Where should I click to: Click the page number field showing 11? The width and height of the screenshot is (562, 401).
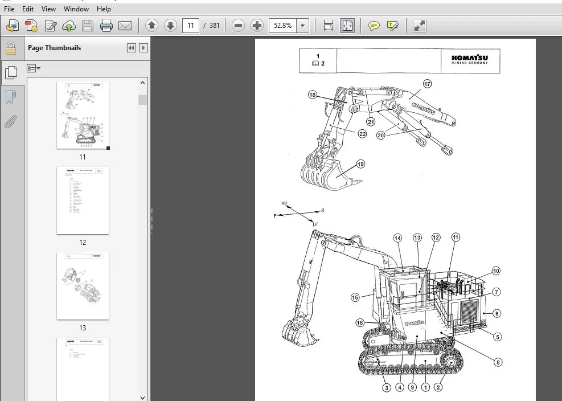[x=191, y=26]
